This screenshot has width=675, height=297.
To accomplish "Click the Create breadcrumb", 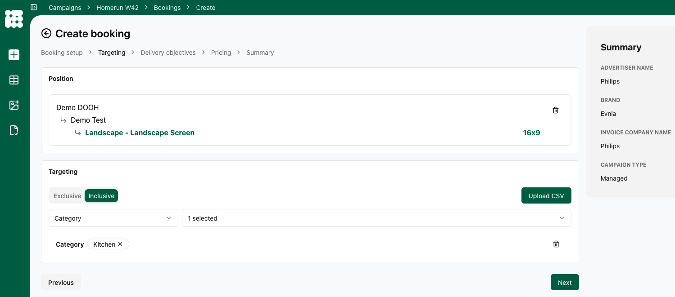I will tap(206, 8).
